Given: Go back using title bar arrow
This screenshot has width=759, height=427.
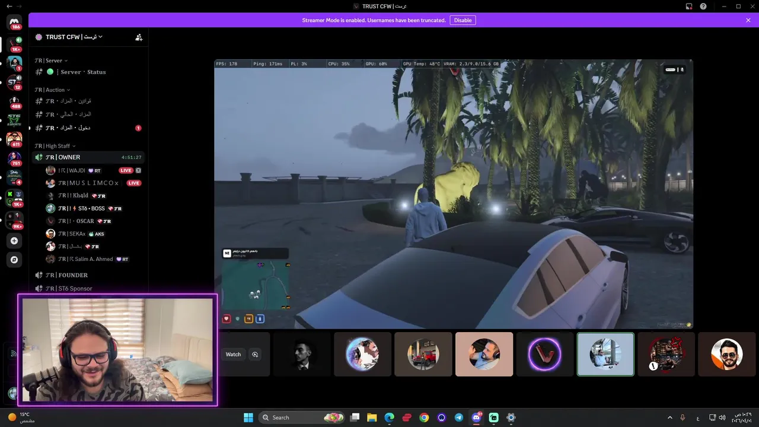Looking at the screenshot, I should [x=9, y=6].
